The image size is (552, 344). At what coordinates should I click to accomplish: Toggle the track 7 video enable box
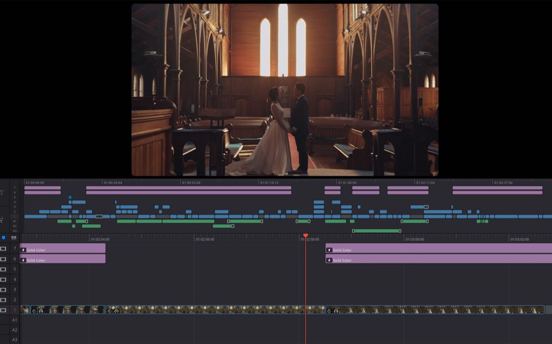pos(3,248)
